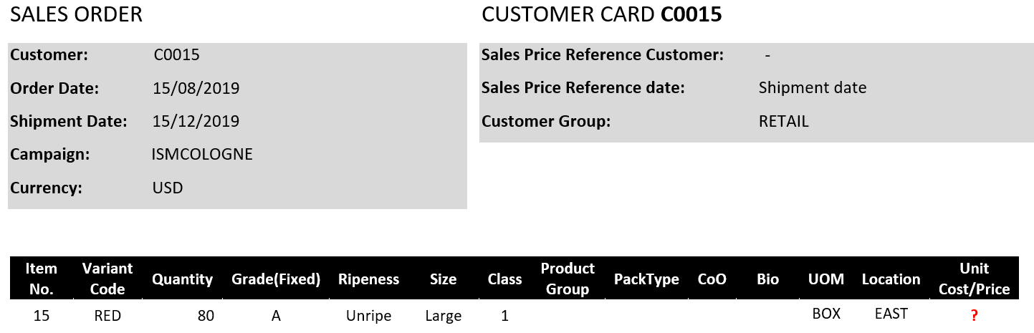Viewport: 1034px width, 333px height.
Task: Click the Unit Cost/Price column header
Action: [x=974, y=279]
